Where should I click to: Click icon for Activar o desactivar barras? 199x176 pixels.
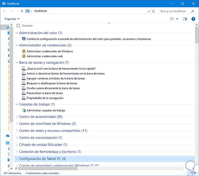(x=24, y=73)
